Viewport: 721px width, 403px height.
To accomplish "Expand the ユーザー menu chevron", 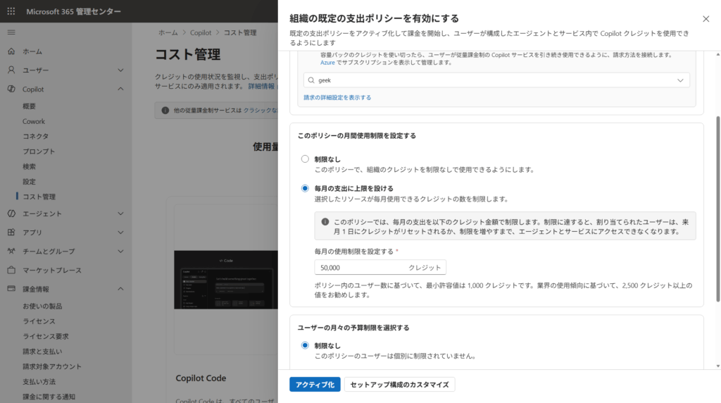I will pyautogui.click(x=120, y=70).
